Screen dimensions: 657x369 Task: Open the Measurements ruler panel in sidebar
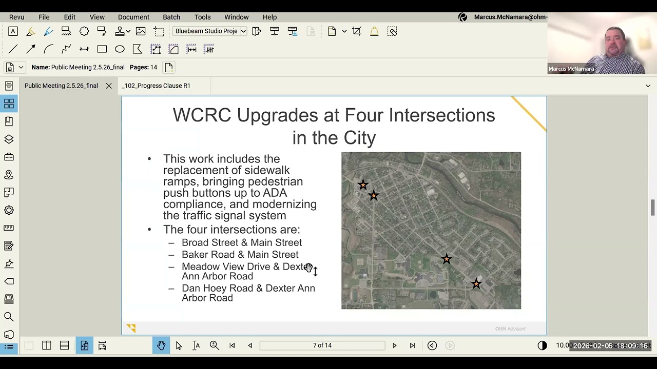9,228
